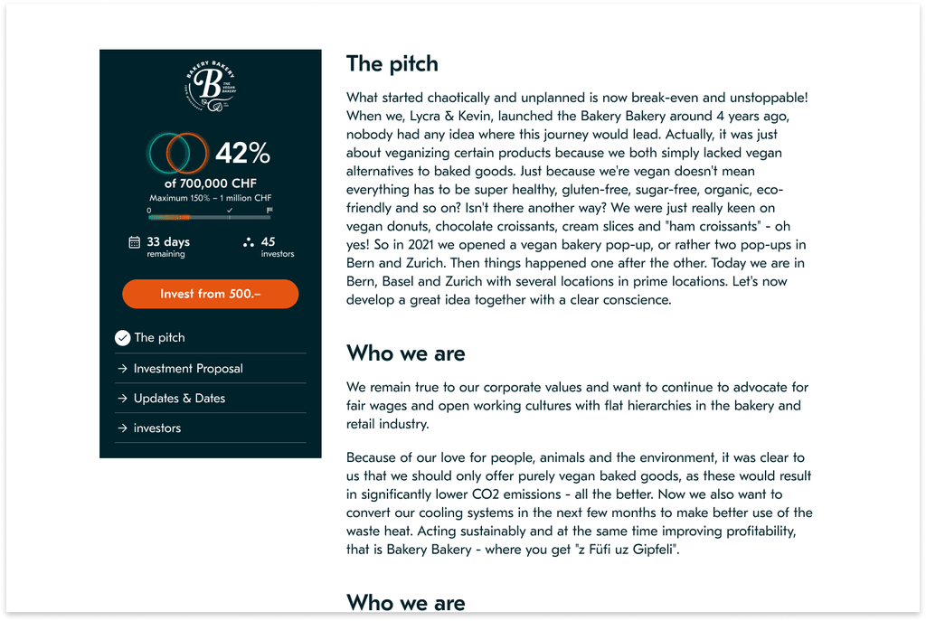Click the flag icon on the progress bar
This screenshot has height=621, width=926.
[269, 210]
